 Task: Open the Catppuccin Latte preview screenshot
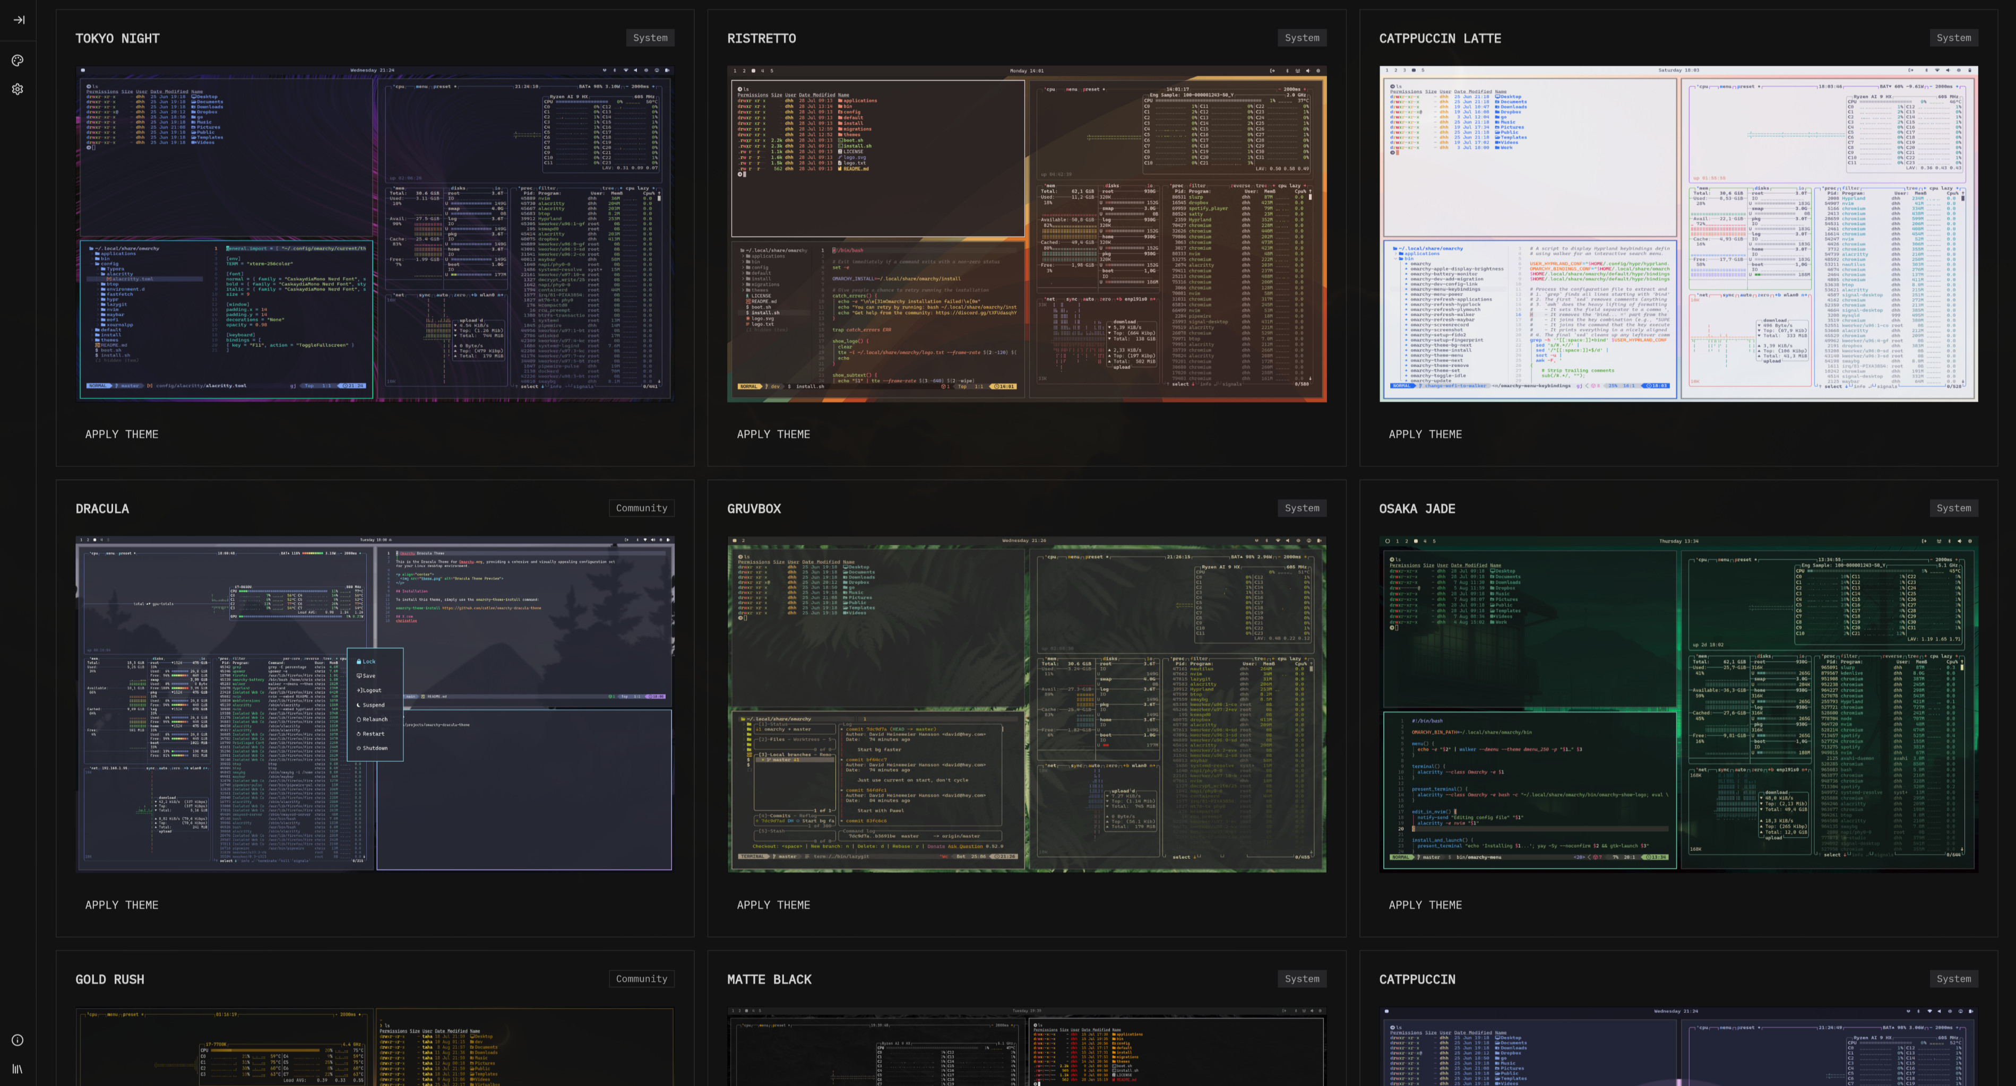(x=1678, y=234)
